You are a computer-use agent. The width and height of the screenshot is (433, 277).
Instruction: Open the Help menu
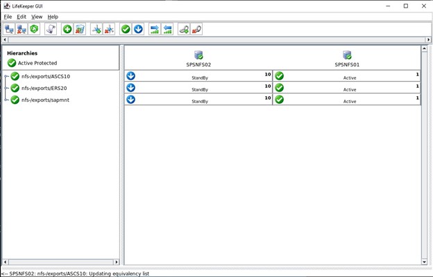pyautogui.click(x=53, y=17)
